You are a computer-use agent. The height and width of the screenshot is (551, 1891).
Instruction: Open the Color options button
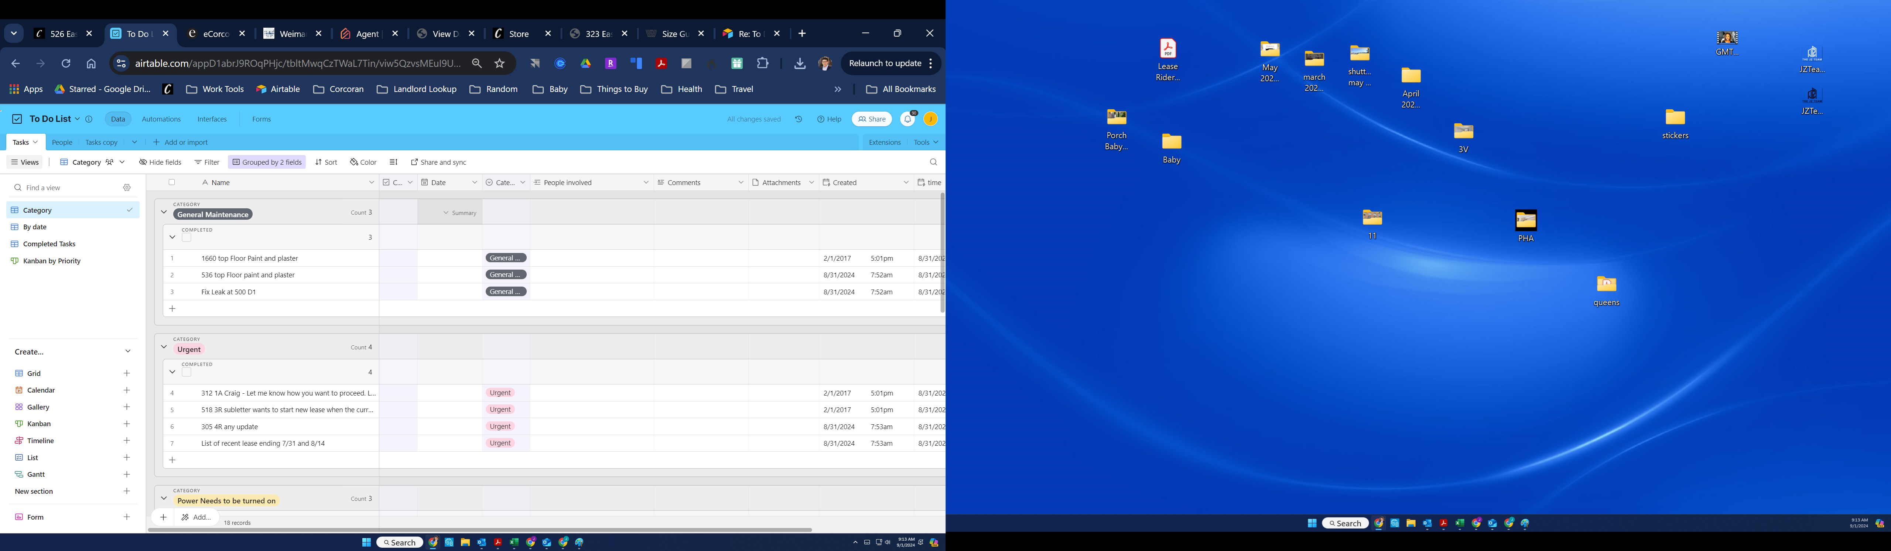pos(363,162)
